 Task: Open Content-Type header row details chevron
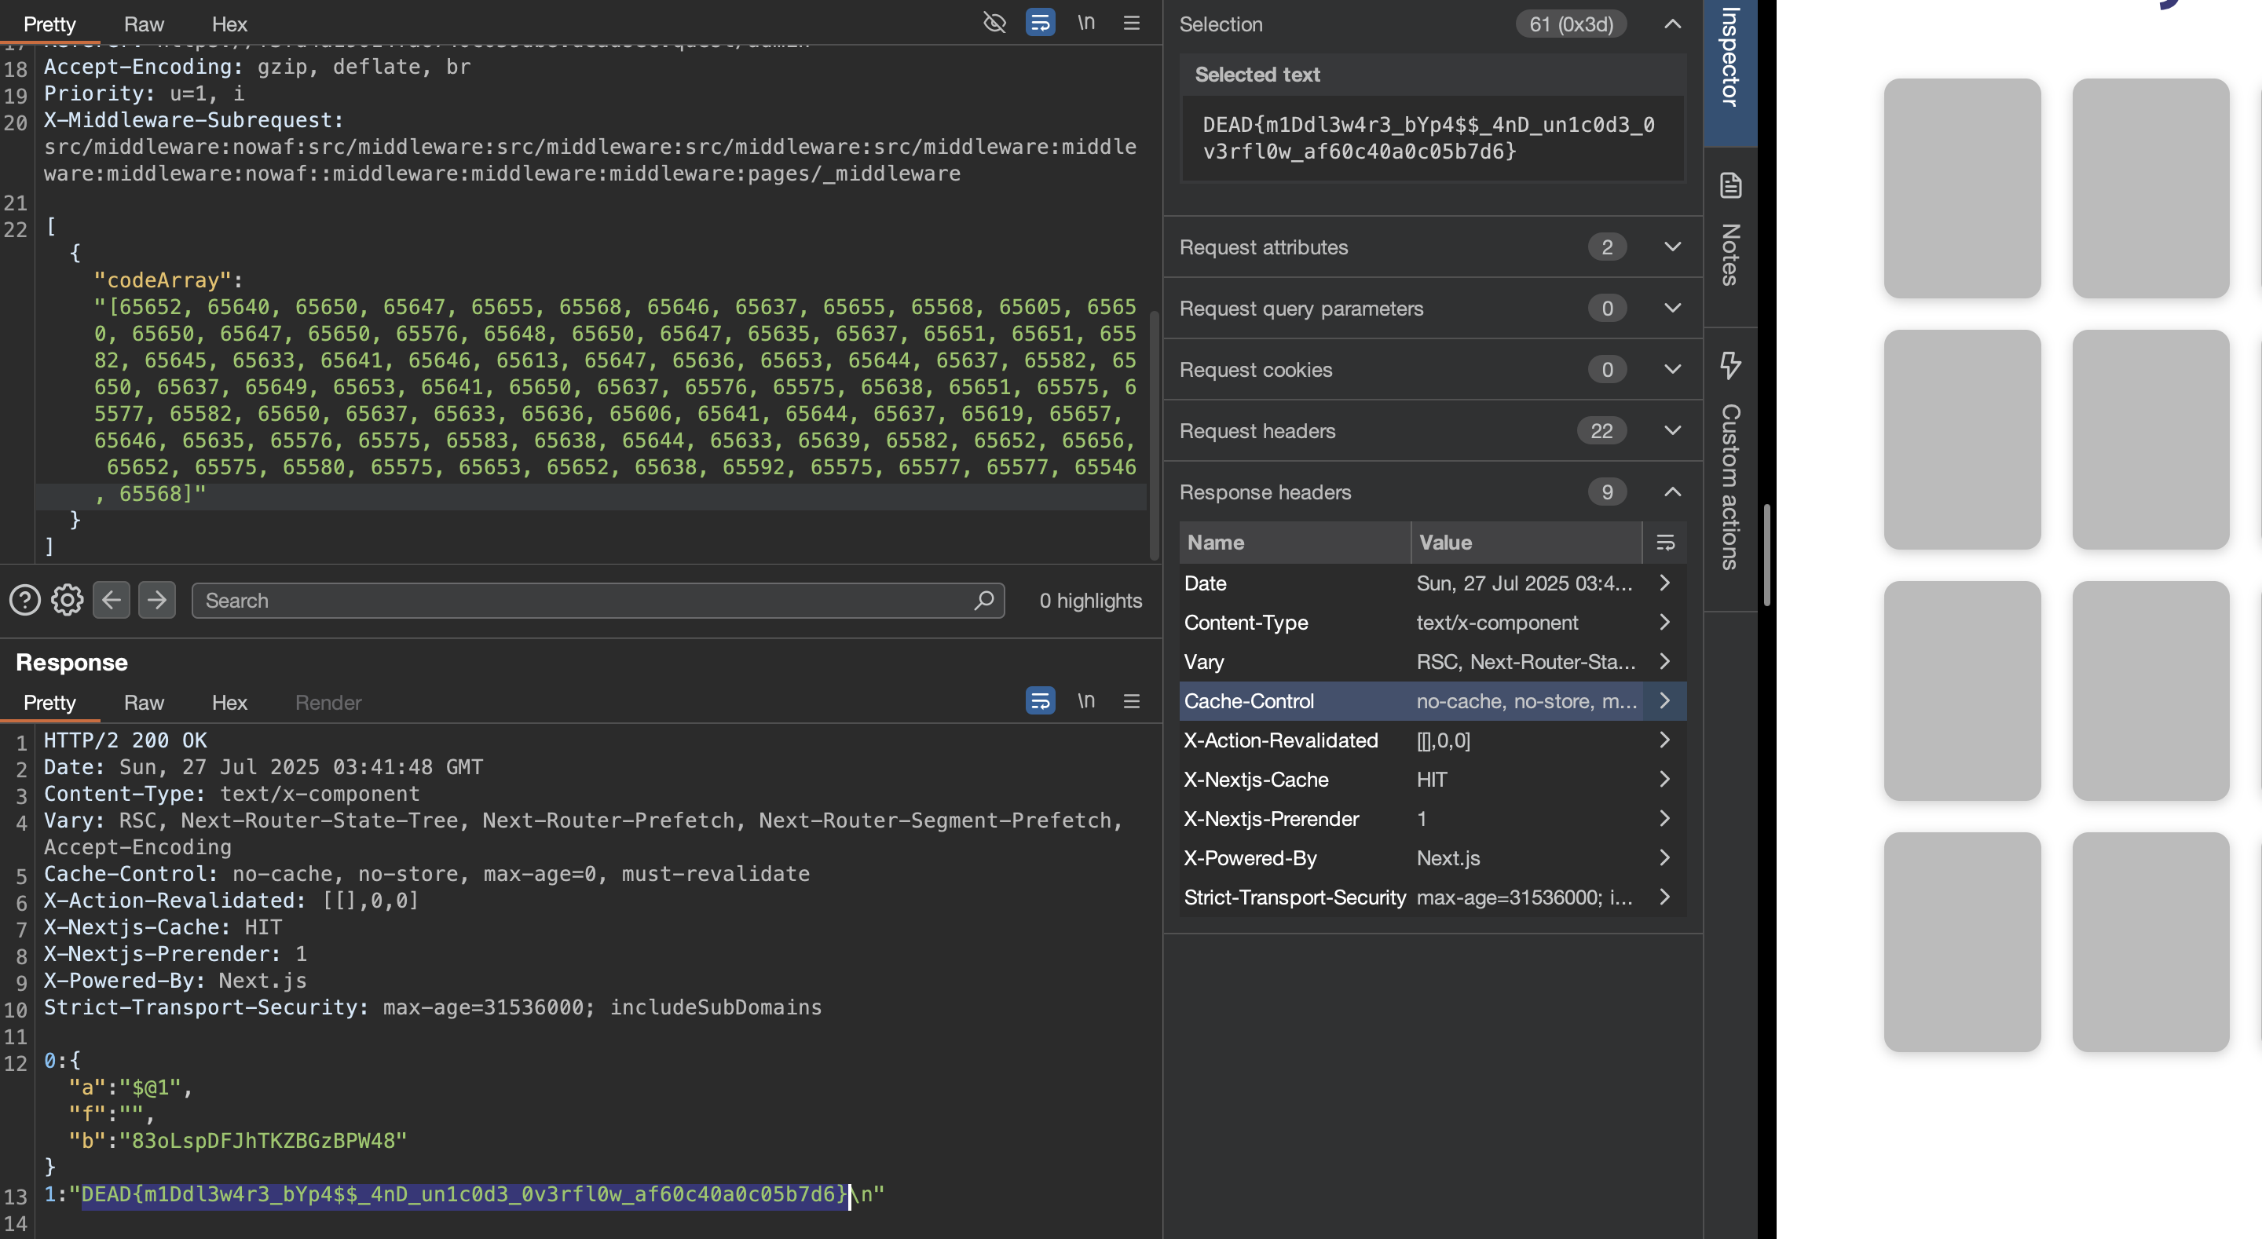point(1665,622)
